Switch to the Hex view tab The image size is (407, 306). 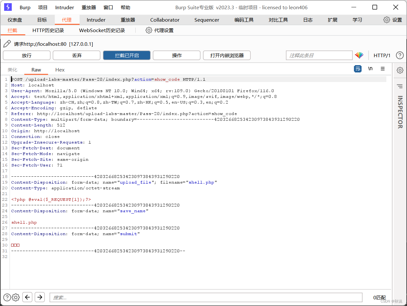[60, 70]
